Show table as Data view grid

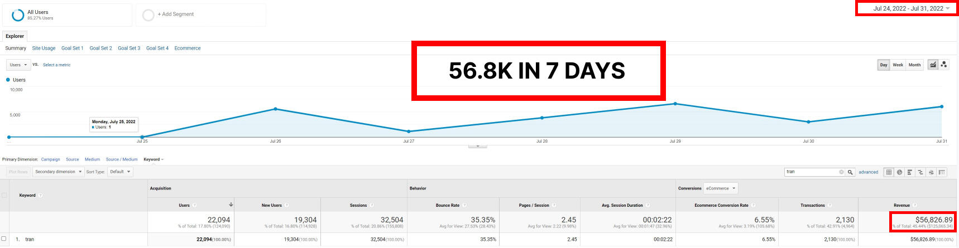[x=889, y=172]
